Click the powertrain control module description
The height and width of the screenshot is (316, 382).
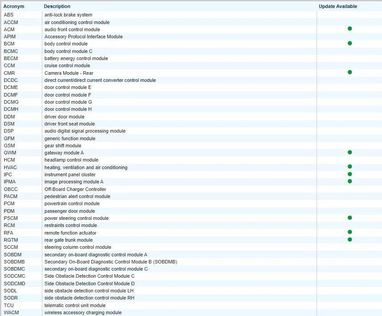point(72,203)
